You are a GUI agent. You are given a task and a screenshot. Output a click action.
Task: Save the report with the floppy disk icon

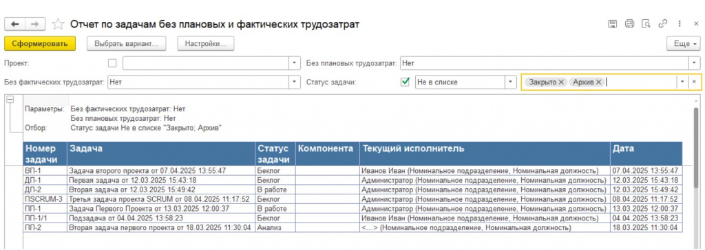pos(612,24)
